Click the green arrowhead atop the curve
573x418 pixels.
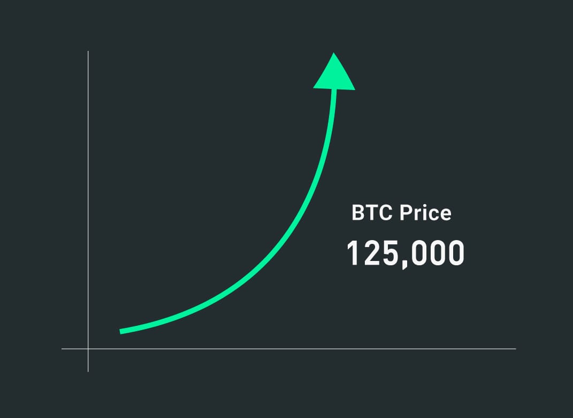[x=334, y=74]
